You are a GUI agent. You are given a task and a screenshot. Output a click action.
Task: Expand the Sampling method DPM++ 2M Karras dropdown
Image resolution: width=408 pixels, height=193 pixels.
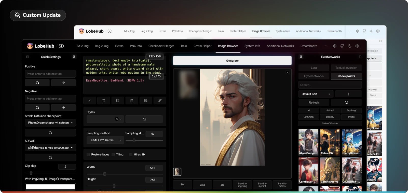pyautogui.click(x=105, y=140)
